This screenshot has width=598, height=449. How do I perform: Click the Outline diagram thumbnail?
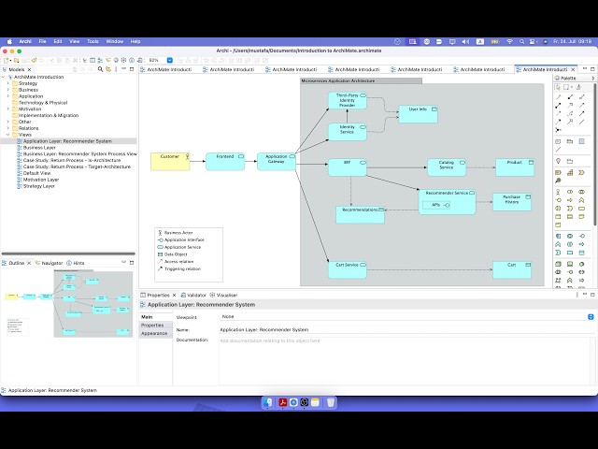(68, 304)
